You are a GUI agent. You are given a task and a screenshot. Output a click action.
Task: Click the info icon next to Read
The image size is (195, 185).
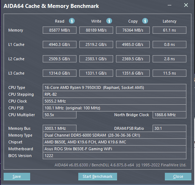click(72, 21)
